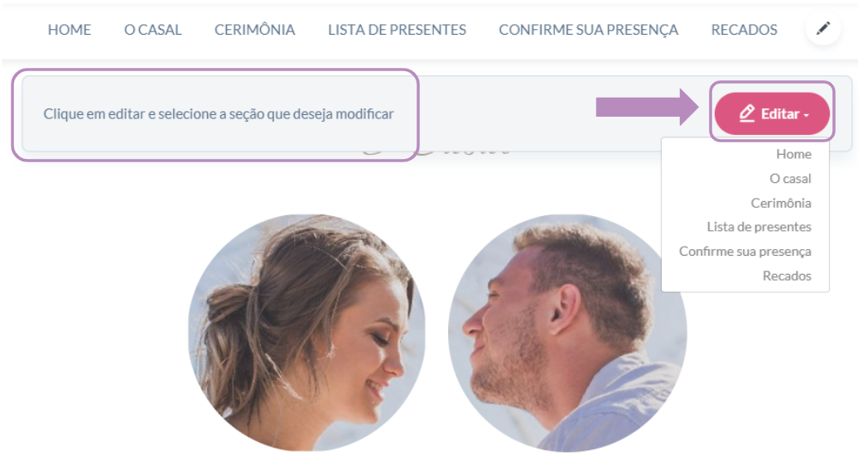Image resolution: width=858 pixels, height=461 pixels.
Task: Click the bride's circular photo
Action: point(306,333)
